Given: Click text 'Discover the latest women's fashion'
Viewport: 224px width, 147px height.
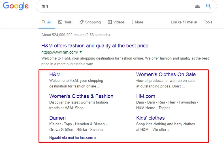Looking at the screenshot, I should 78,102.
